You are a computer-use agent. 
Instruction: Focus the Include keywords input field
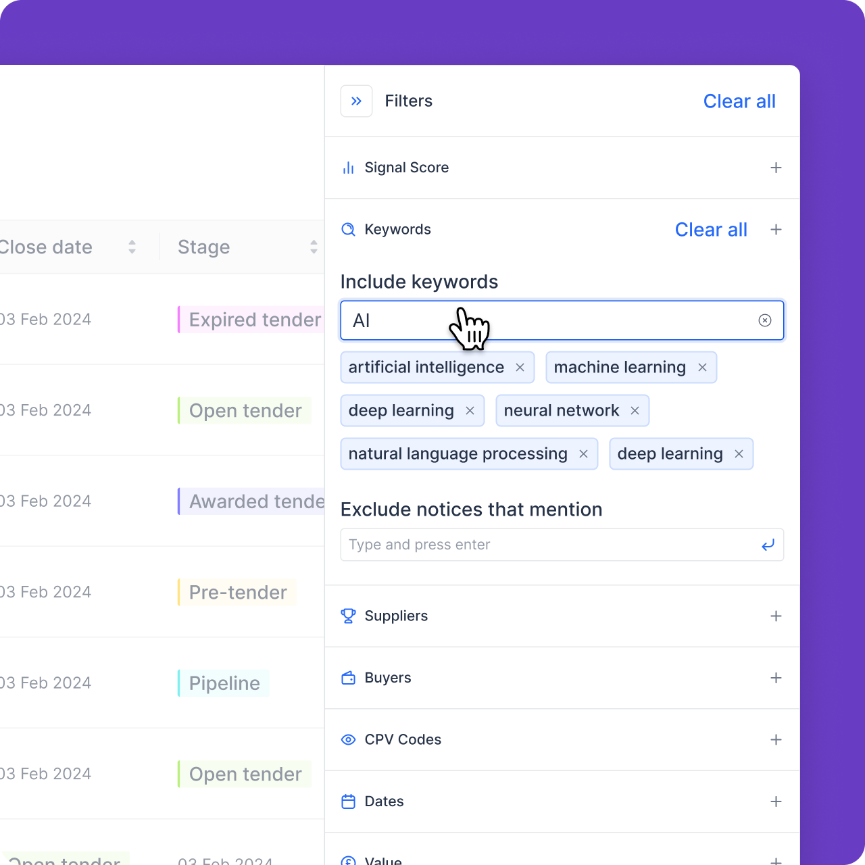coord(562,320)
